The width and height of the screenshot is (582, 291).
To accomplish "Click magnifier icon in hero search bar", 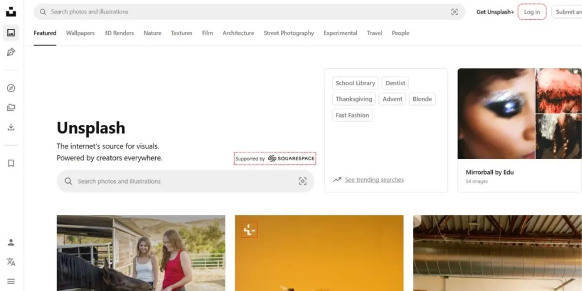I will [x=68, y=181].
